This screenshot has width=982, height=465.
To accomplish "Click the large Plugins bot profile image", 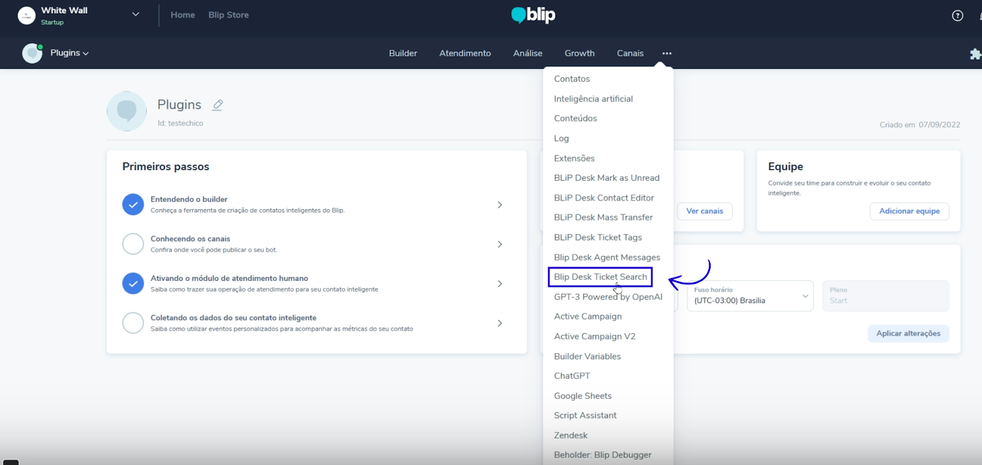I will pos(126,111).
